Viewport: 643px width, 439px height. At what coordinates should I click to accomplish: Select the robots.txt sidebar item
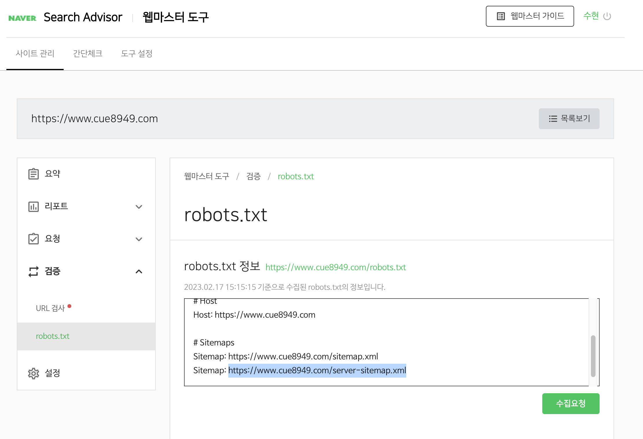click(53, 336)
